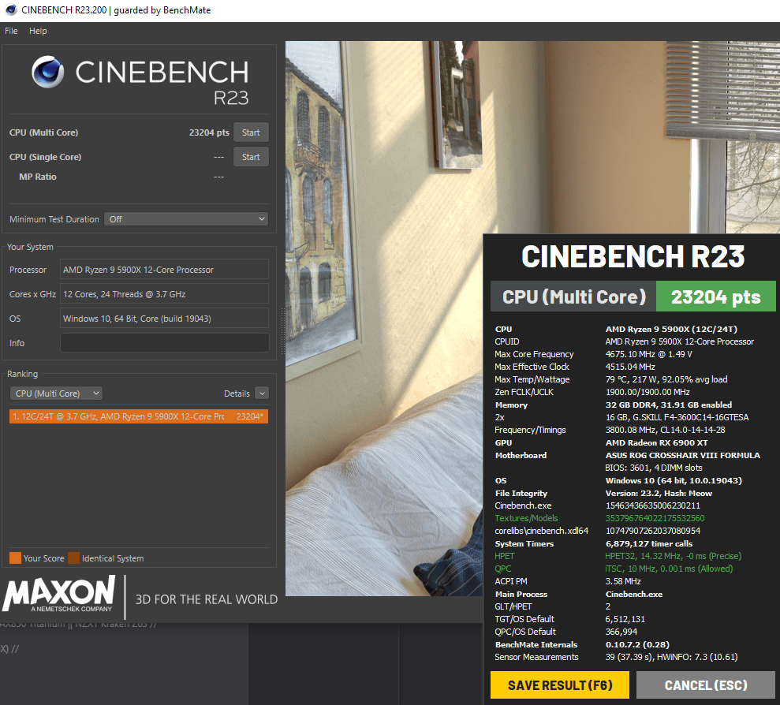Click the Cores x GHz field
The width and height of the screenshot is (780, 705).
164,294
